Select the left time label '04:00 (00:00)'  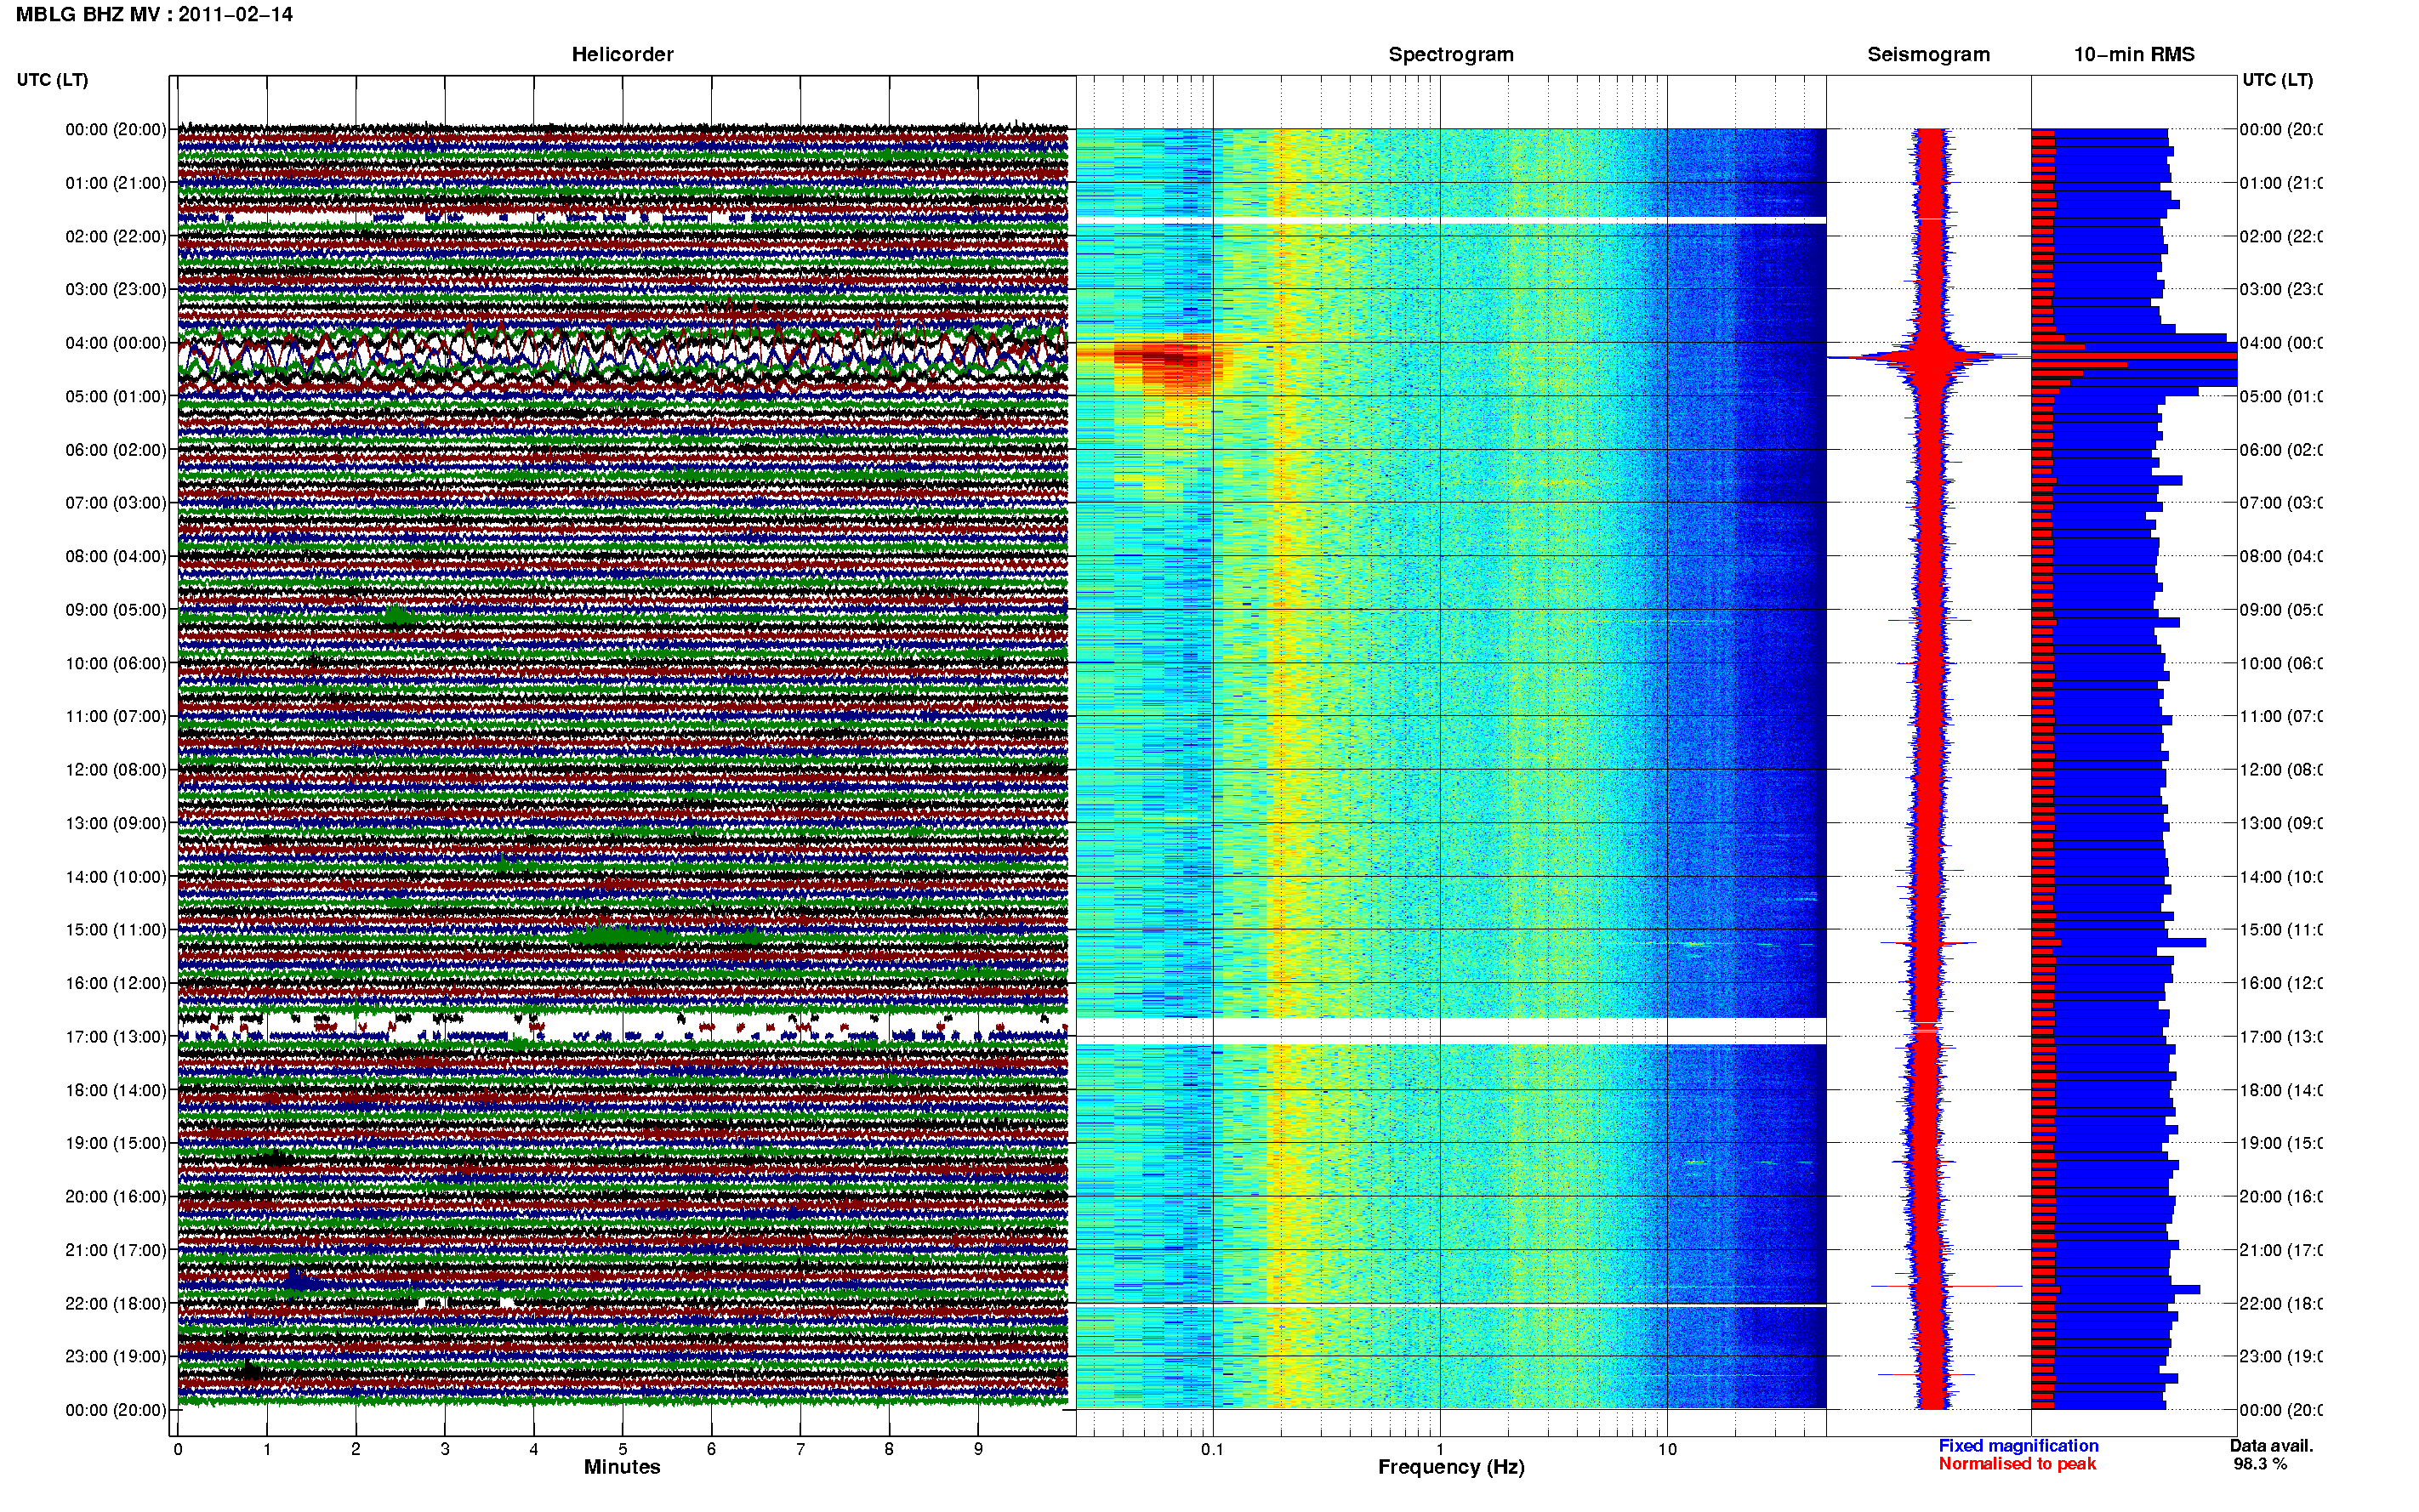click(116, 343)
